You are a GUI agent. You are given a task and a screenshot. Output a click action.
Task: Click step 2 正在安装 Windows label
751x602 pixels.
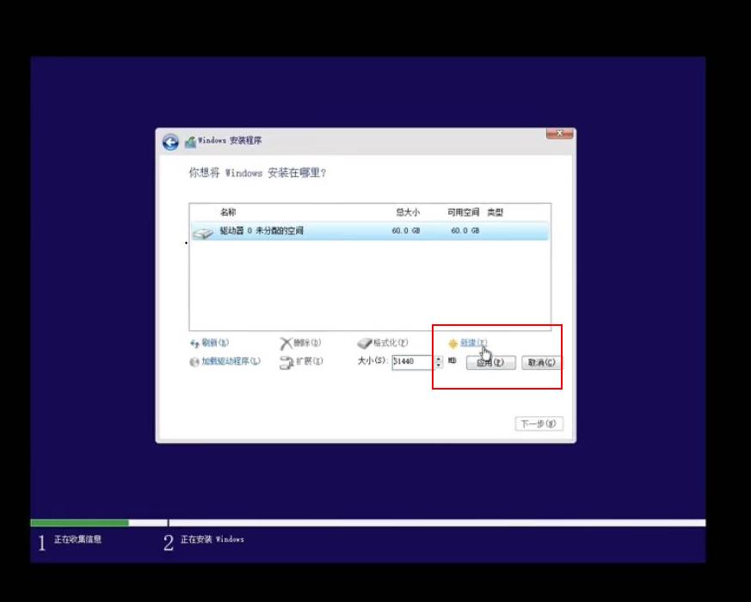point(212,539)
